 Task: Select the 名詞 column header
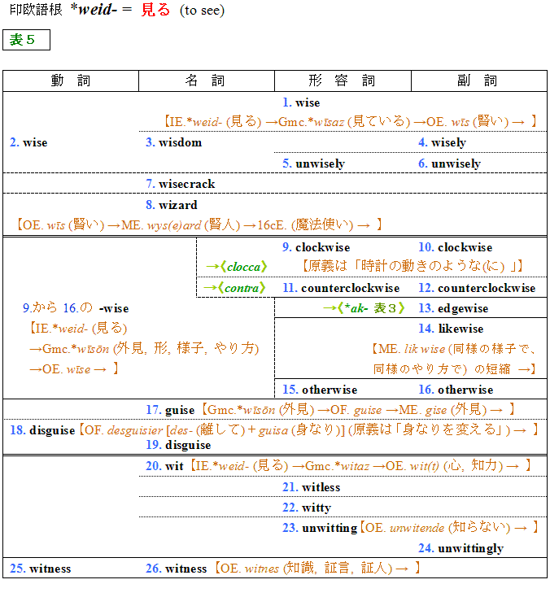pyautogui.click(x=206, y=81)
